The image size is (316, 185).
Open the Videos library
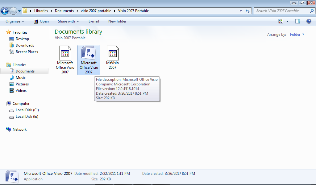tap(21, 91)
